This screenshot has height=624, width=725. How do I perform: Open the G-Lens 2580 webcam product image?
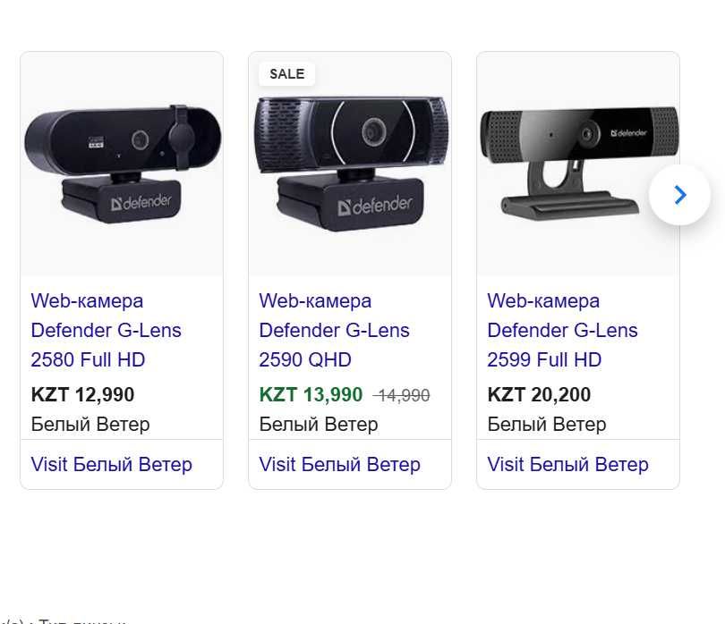[x=122, y=165]
